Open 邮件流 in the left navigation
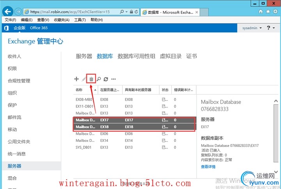 pyautogui.click(x=14, y=117)
